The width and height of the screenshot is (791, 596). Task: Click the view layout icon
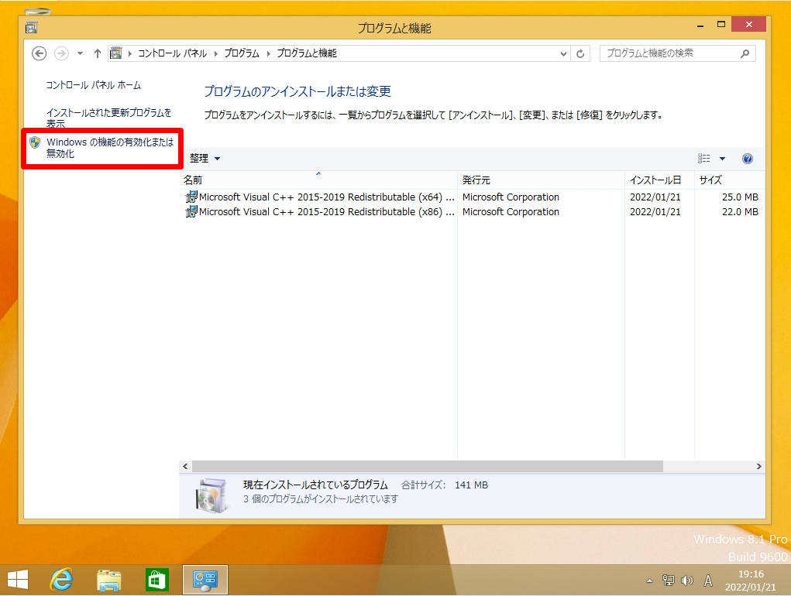[x=703, y=159]
